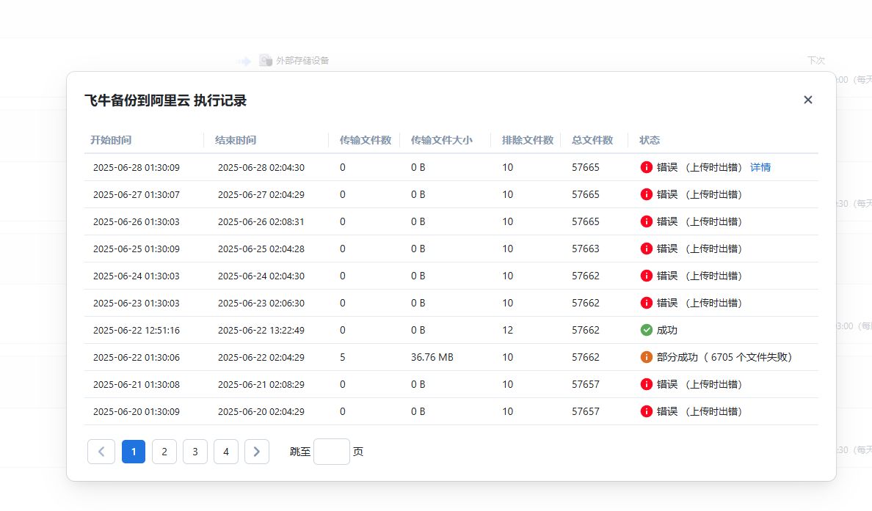Click 排除文件数 column header
The width and height of the screenshot is (872, 511).
[527, 140]
